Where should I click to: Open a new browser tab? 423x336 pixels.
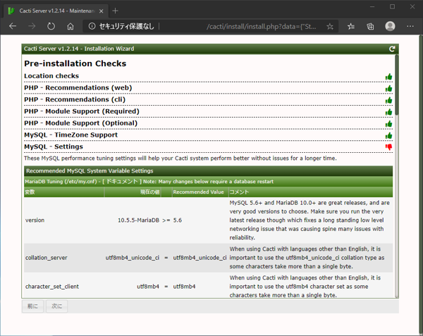pyautogui.click(x=115, y=11)
